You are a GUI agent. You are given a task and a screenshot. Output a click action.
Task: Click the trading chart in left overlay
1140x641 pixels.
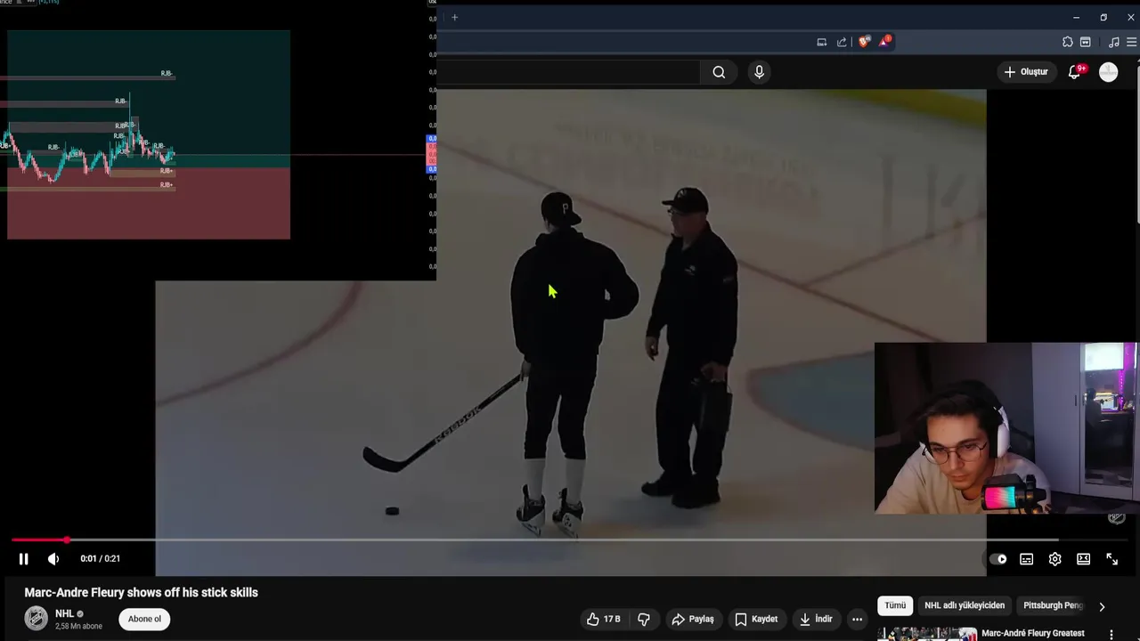pyautogui.click(x=149, y=134)
